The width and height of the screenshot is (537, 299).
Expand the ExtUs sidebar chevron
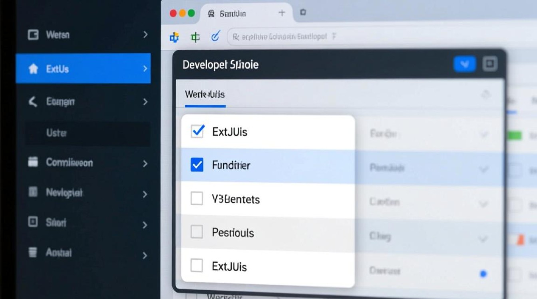[x=145, y=69]
